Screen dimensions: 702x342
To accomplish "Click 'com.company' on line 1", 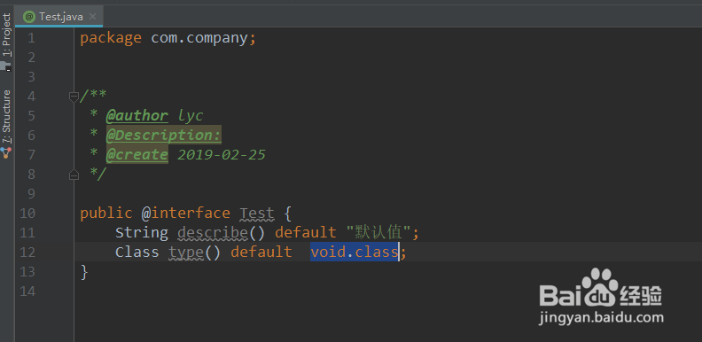I will [199, 38].
